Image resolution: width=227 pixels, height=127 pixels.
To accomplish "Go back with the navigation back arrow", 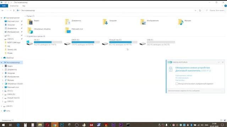I will (2, 11).
